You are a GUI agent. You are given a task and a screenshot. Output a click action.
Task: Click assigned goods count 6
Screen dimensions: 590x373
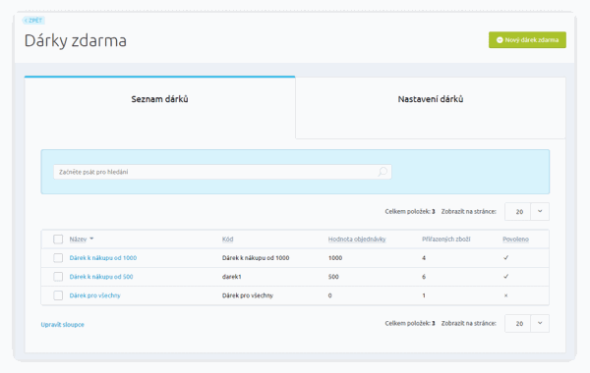[424, 277]
